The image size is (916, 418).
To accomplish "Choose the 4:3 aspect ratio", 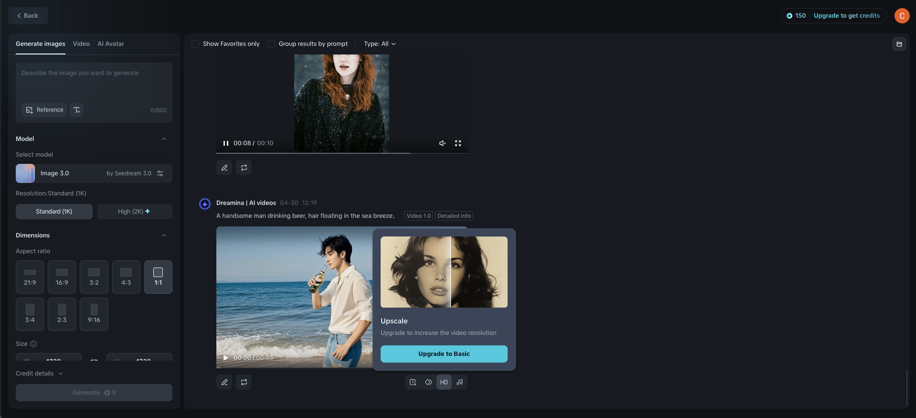I will click(126, 277).
